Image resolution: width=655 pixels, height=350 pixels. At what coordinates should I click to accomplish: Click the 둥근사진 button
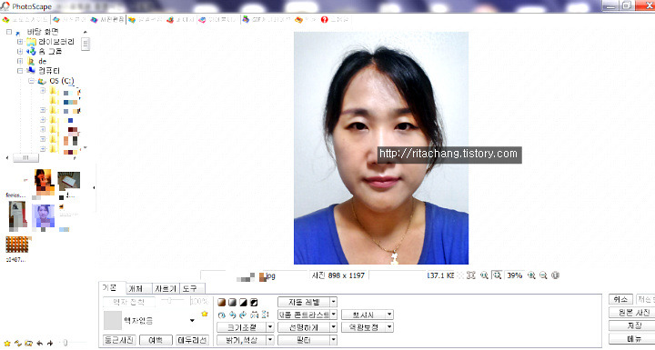[x=119, y=340]
